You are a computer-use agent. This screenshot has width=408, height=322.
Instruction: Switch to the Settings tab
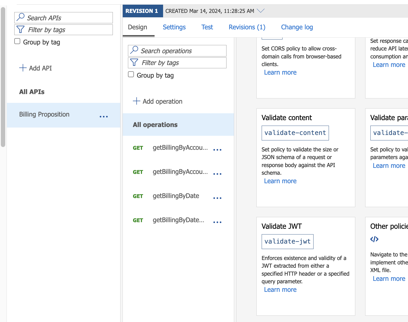click(x=174, y=27)
